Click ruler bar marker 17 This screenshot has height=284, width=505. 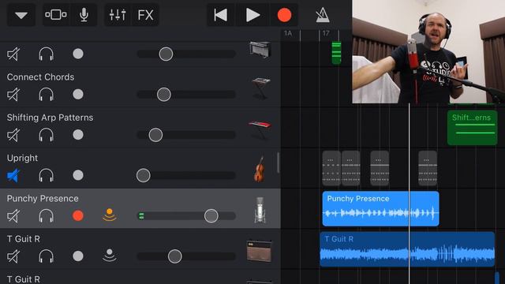click(x=326, y=33)
